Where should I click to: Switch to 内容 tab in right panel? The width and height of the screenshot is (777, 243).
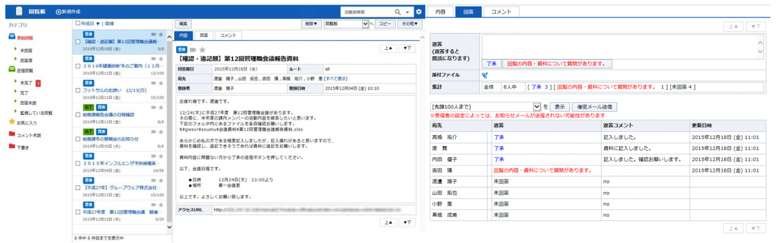pyautogui.click(x=440, y=12)
